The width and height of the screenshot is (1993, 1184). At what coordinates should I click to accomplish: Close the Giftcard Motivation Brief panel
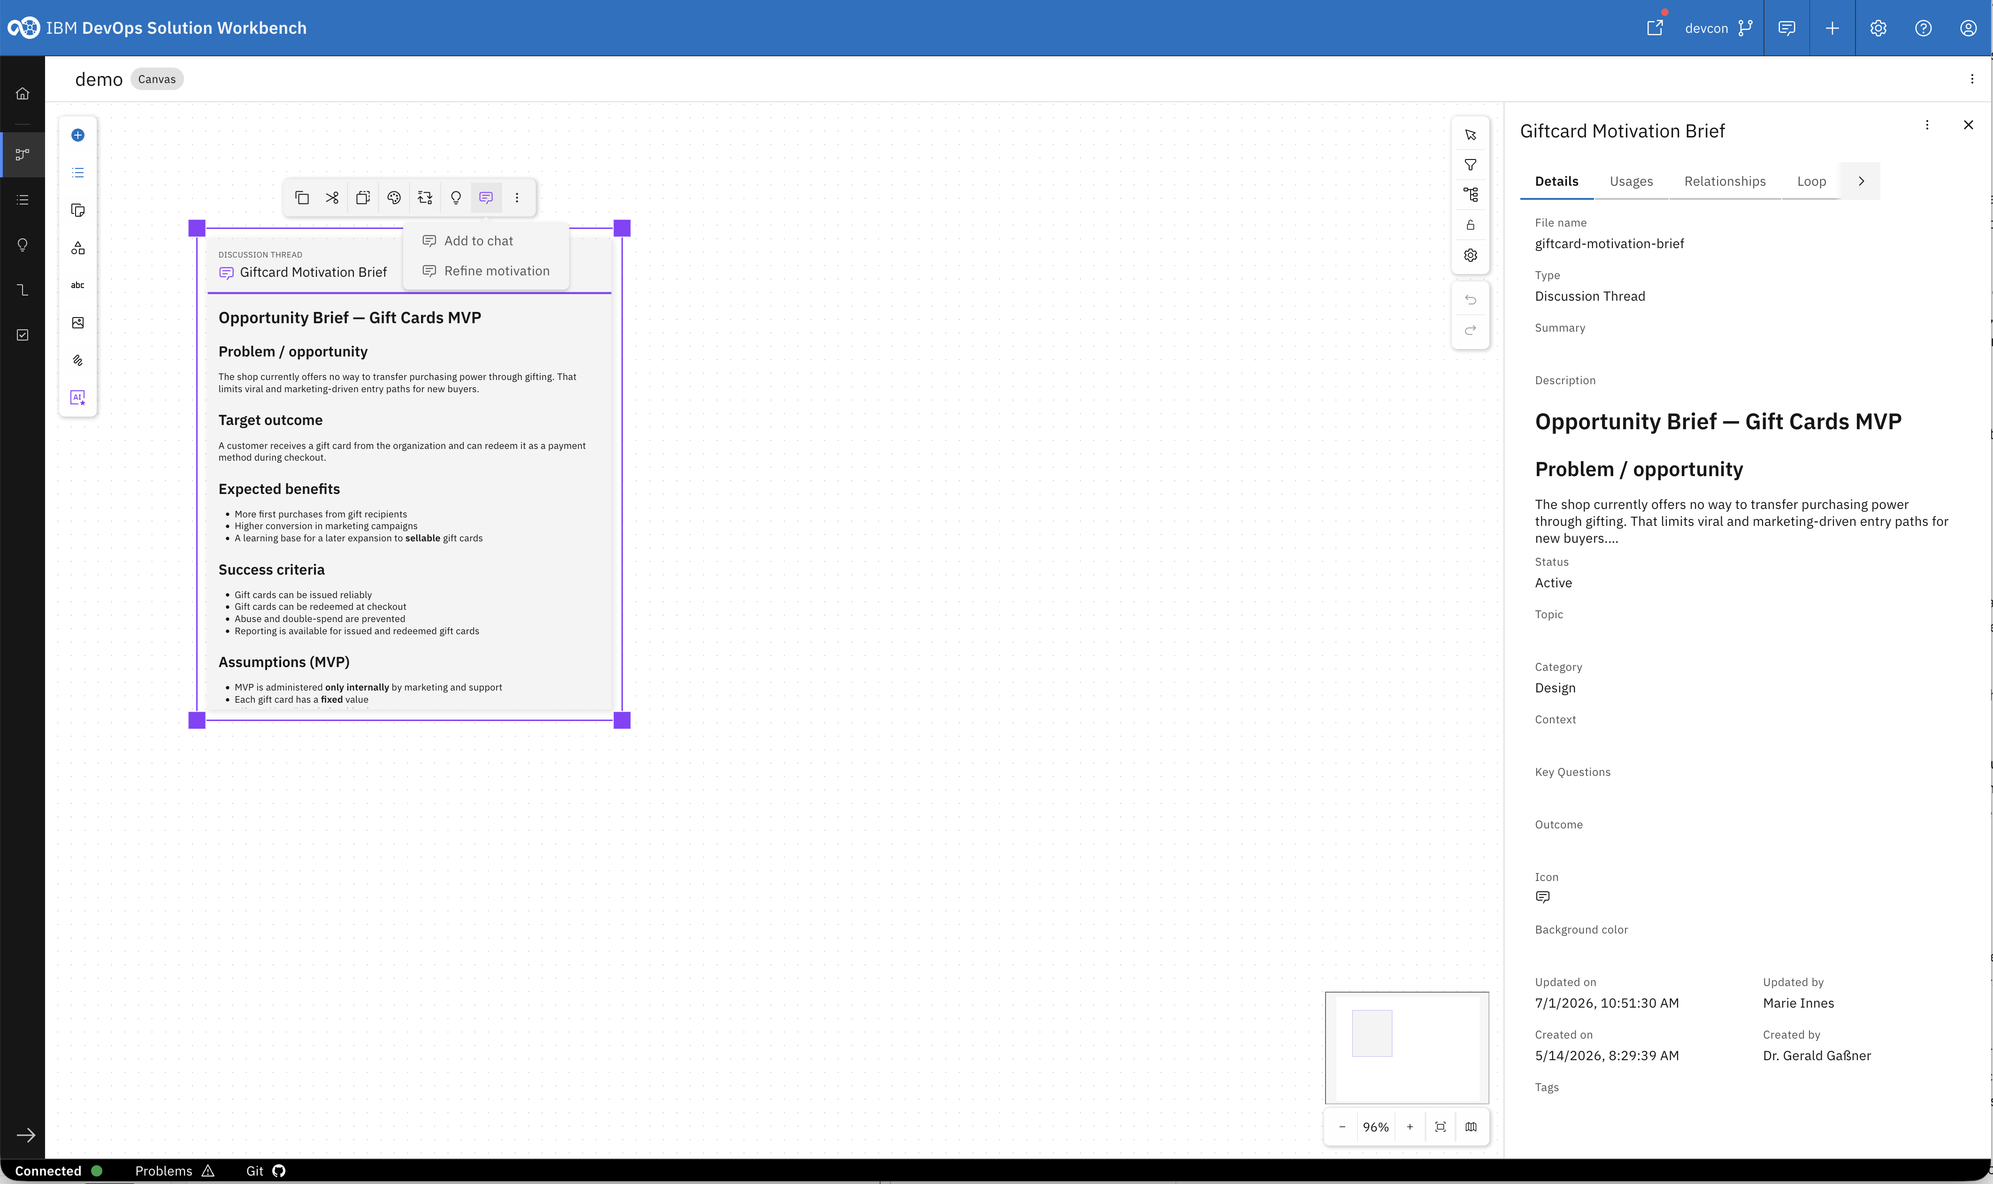point(1968,125)
